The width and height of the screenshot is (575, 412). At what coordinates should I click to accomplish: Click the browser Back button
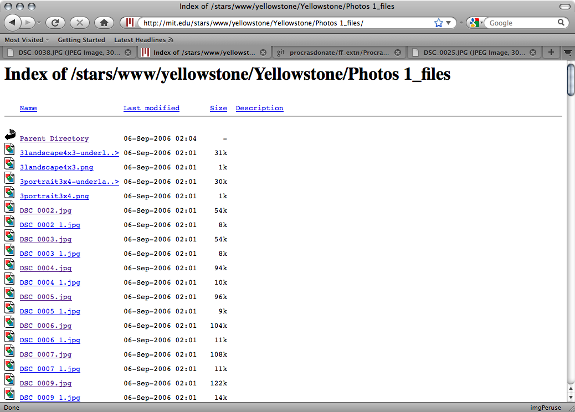(x=13, y=23)
